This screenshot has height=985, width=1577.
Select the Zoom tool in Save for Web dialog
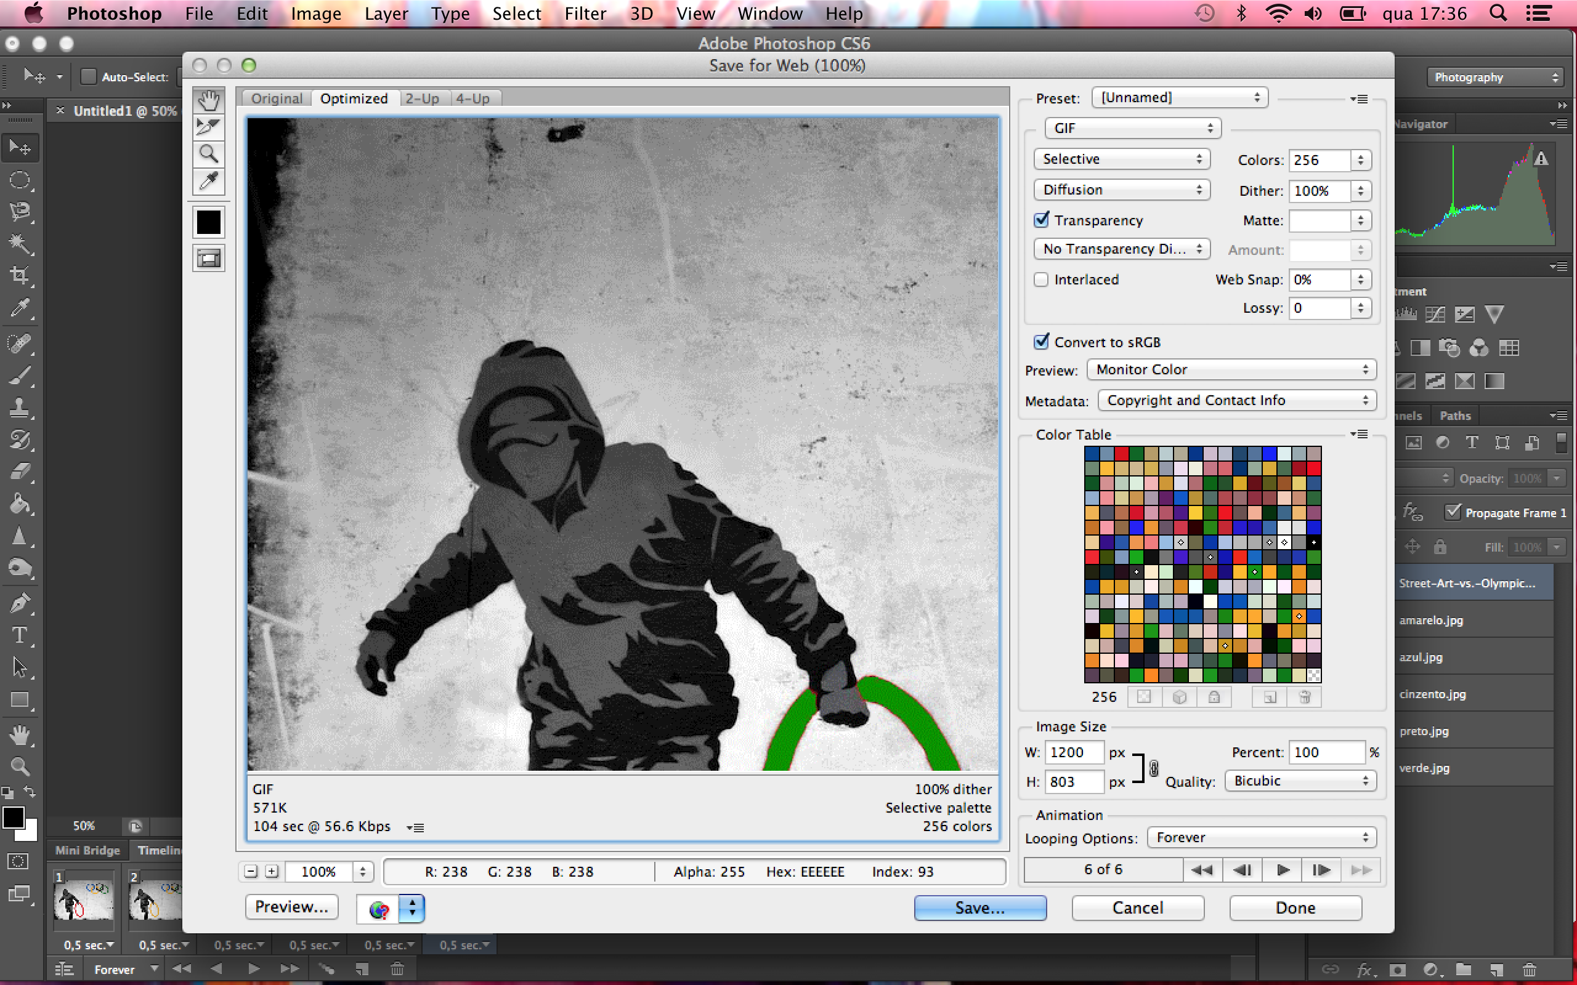[x=209, y=155]
